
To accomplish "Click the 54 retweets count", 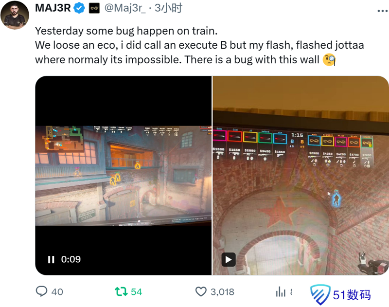I will point(137,292).
